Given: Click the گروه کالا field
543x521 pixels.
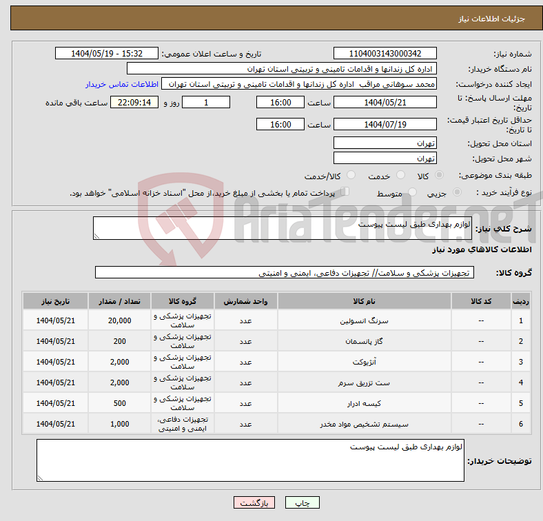Looking at the screenshot, I should tap(285, 272).
